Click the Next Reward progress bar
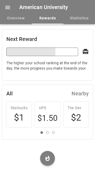 (42, 52)
